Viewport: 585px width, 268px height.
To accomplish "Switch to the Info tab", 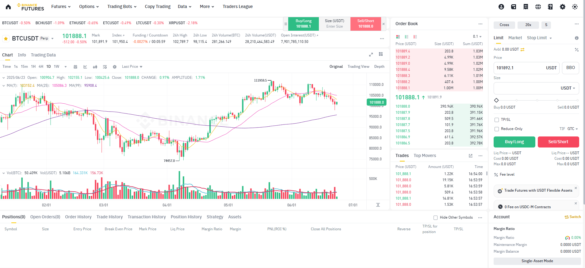I will pyautogui.click(x=22, y=55).
